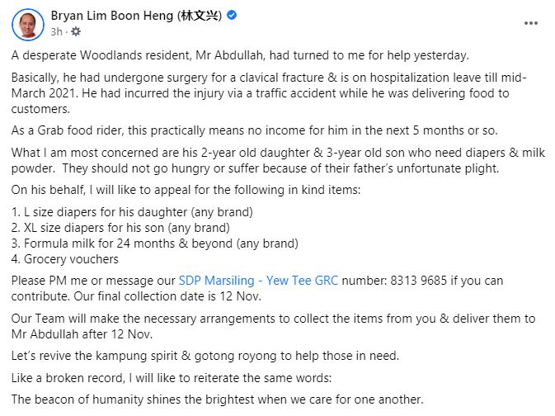Click the L size diapers list item
The width and height of the screenshot is (555, 416).
(x=132, y=212)
